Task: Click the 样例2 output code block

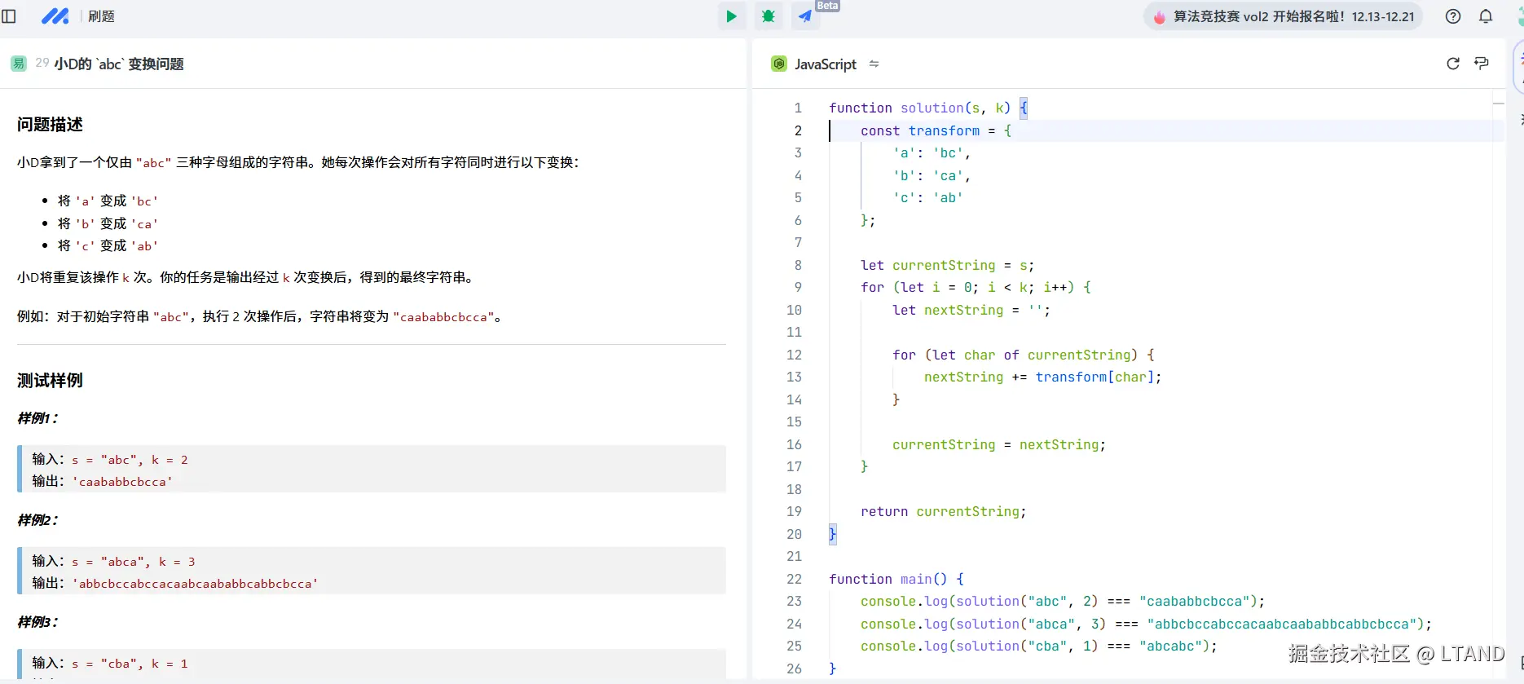Action: (196, 584)
